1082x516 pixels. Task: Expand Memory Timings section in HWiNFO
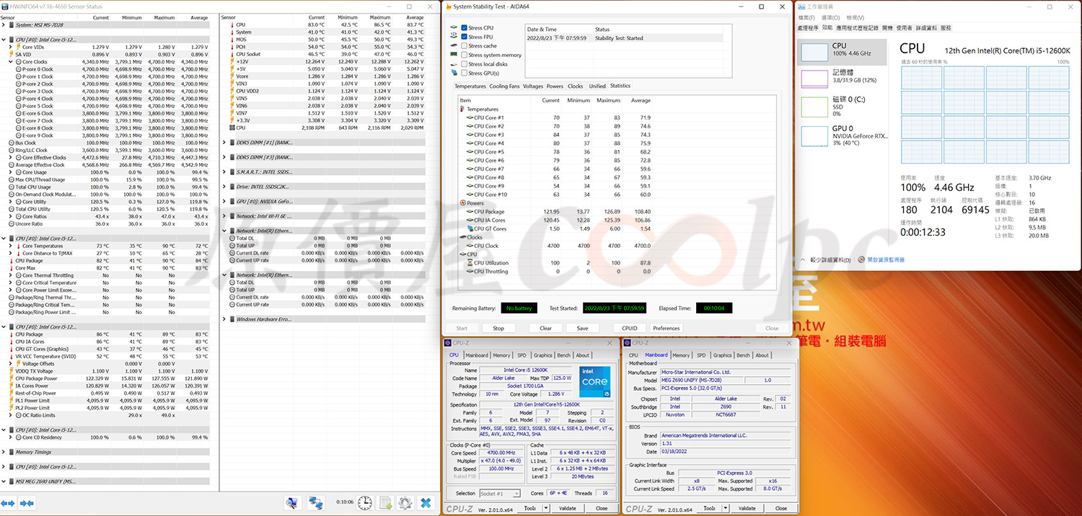4,452
